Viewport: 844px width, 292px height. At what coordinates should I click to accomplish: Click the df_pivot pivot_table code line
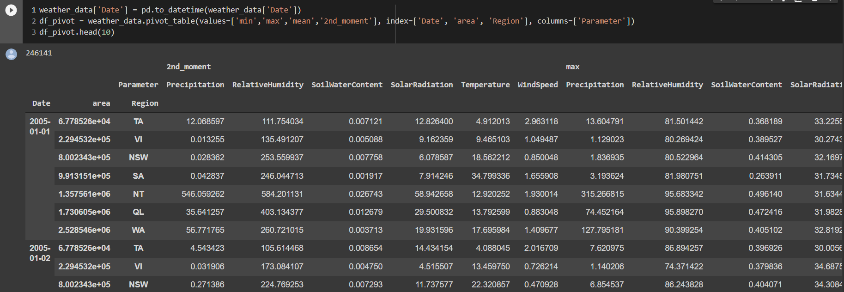tap(337, 21)
